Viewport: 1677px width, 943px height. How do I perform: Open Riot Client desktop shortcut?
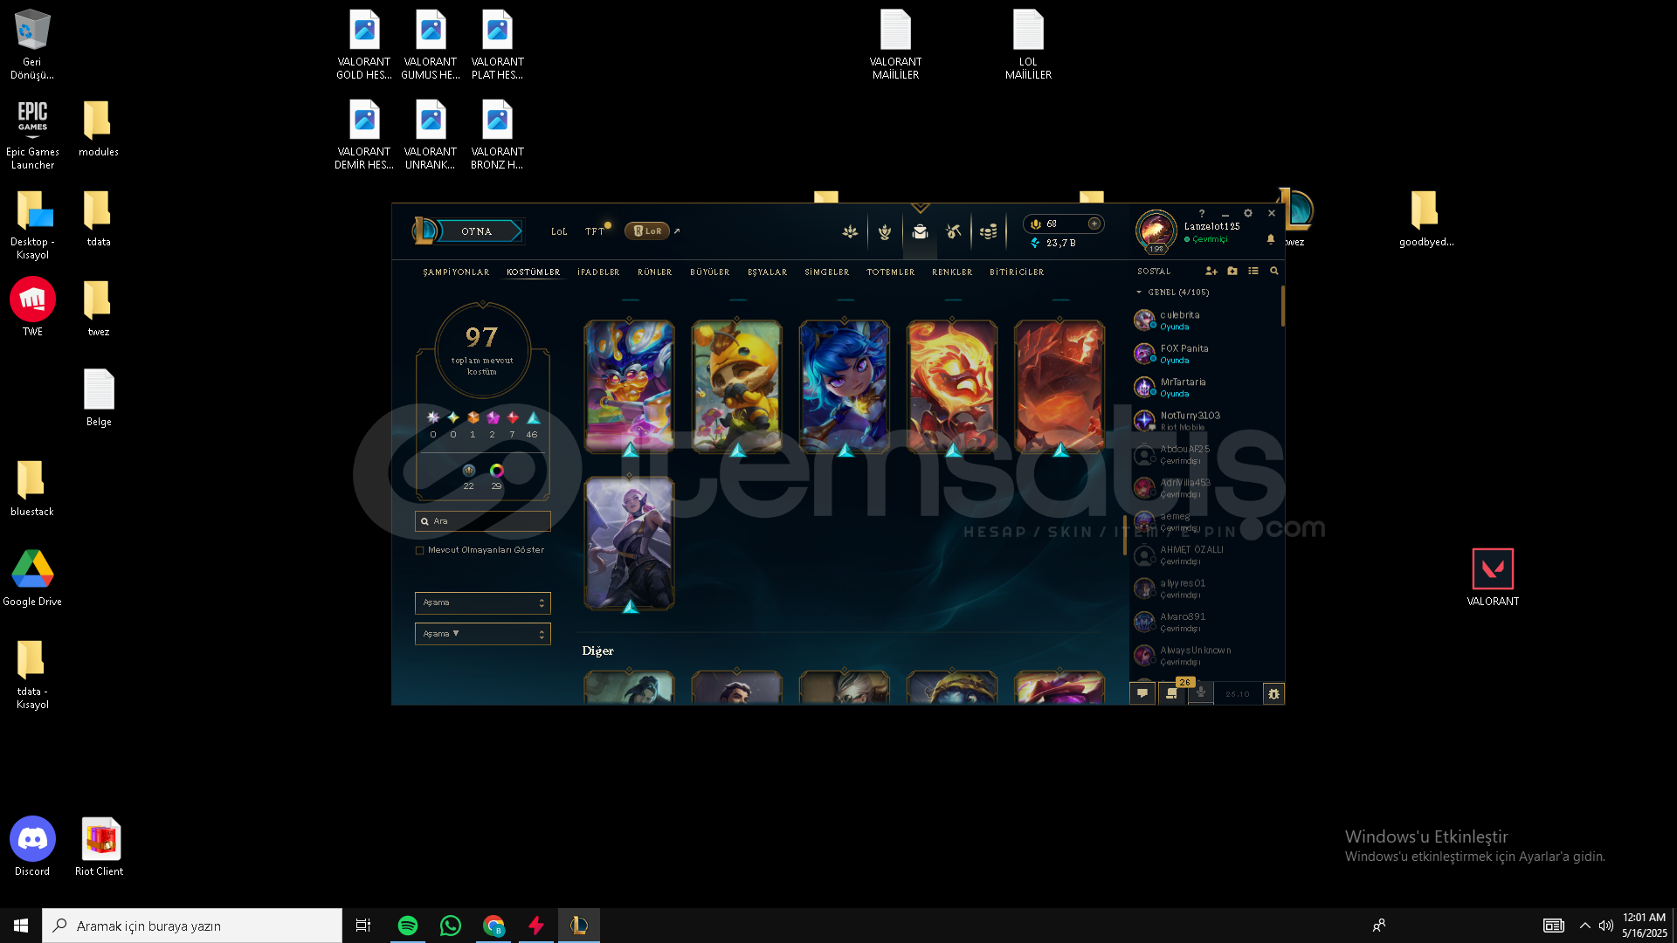(100, 846)
